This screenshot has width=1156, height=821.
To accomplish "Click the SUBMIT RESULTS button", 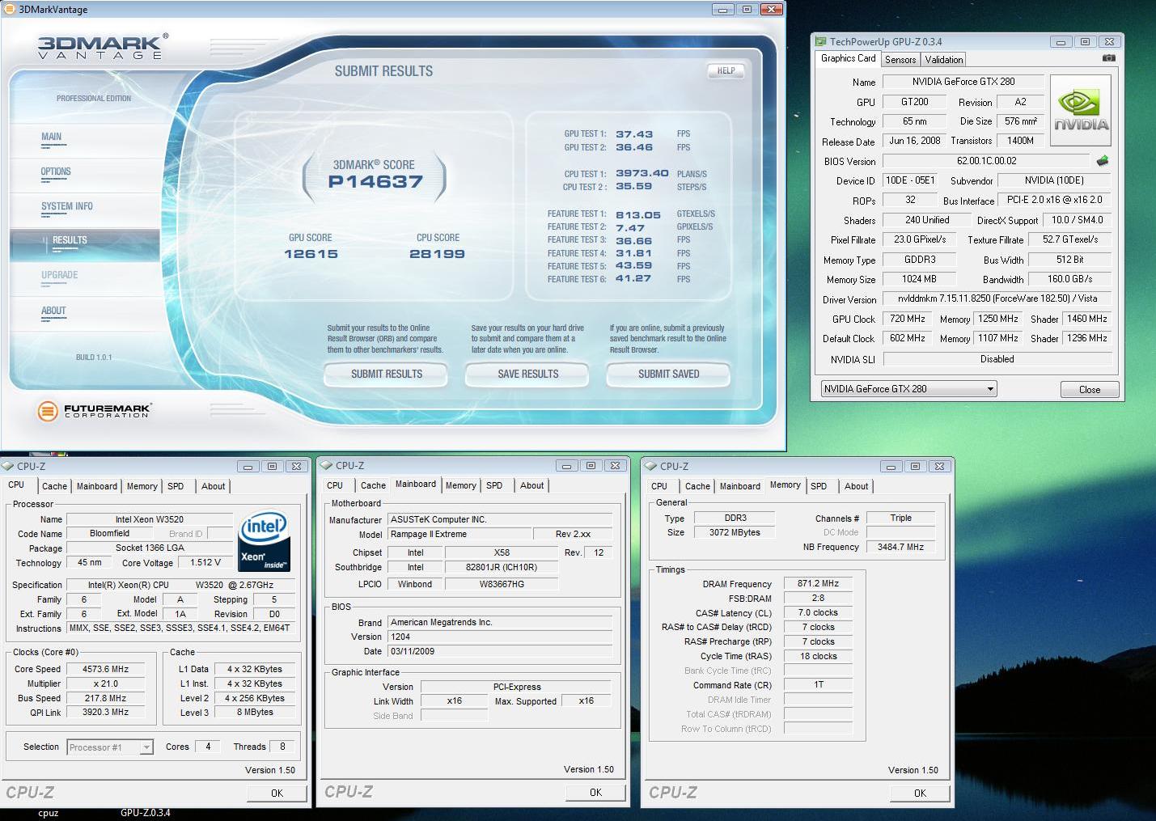I will [386, 375].
